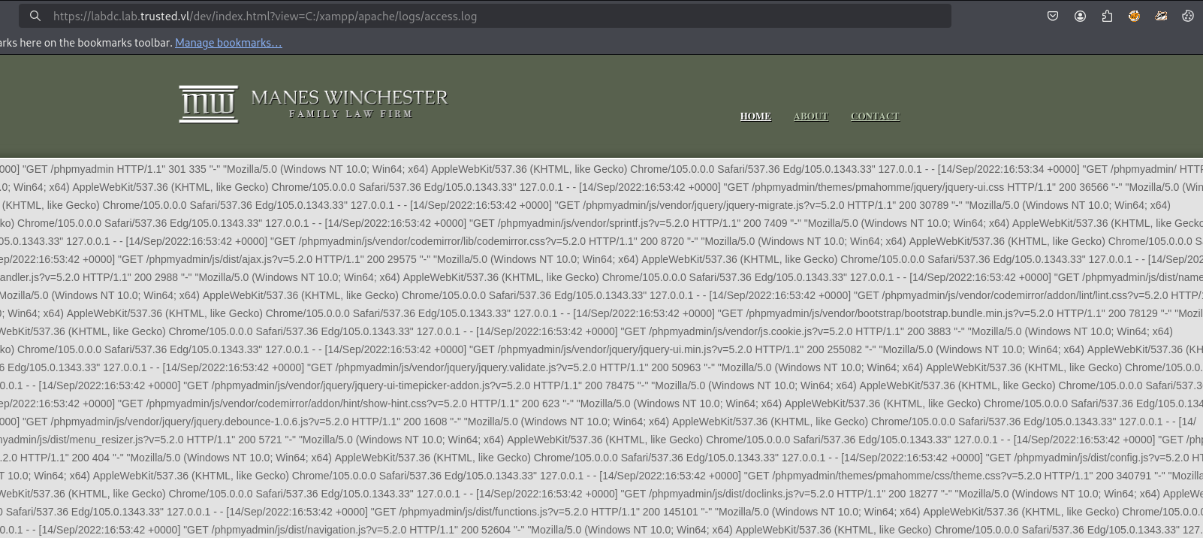Open the cookie editor extension icon

tap(1188, 16)
